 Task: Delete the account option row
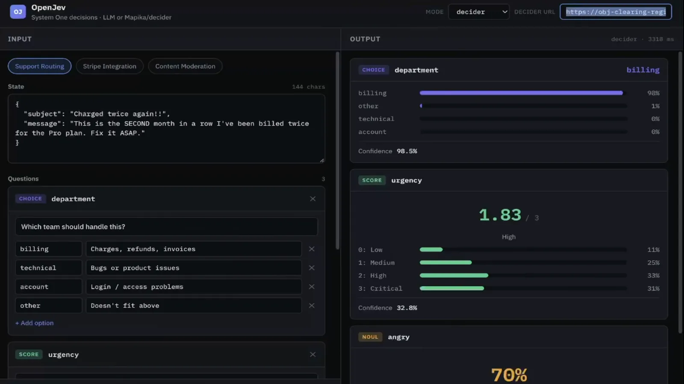pos(312,287)
